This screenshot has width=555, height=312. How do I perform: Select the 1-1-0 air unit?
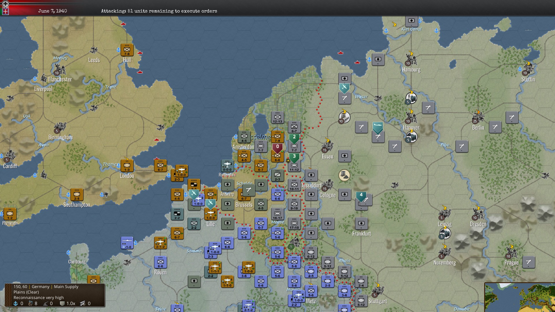click(x=227, y=282)
